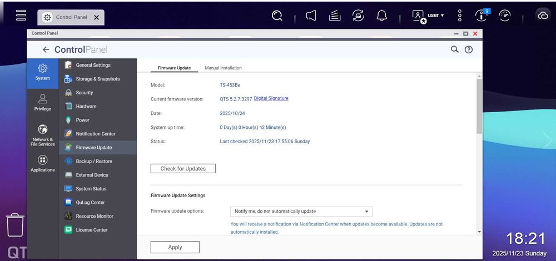Open System Status
The width and height of the screenshot is (556, 261).
(98, 189)
